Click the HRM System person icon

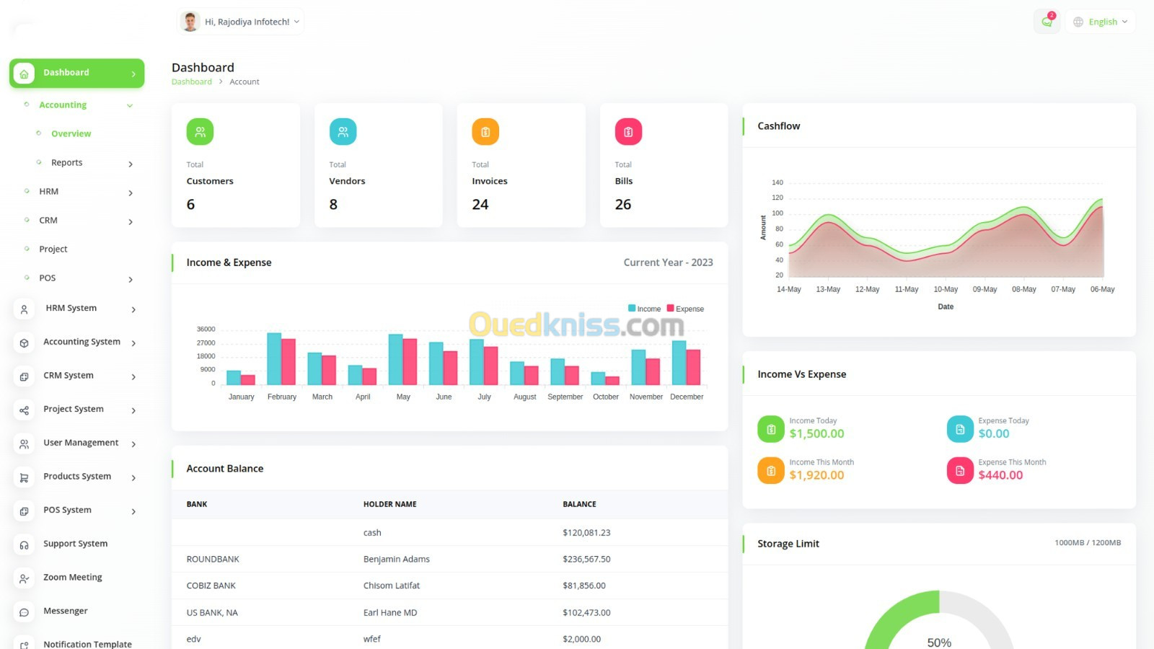coord(24,309)
